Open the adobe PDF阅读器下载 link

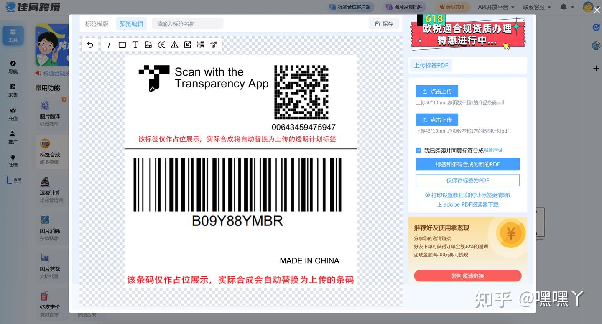tap(468, 204)
